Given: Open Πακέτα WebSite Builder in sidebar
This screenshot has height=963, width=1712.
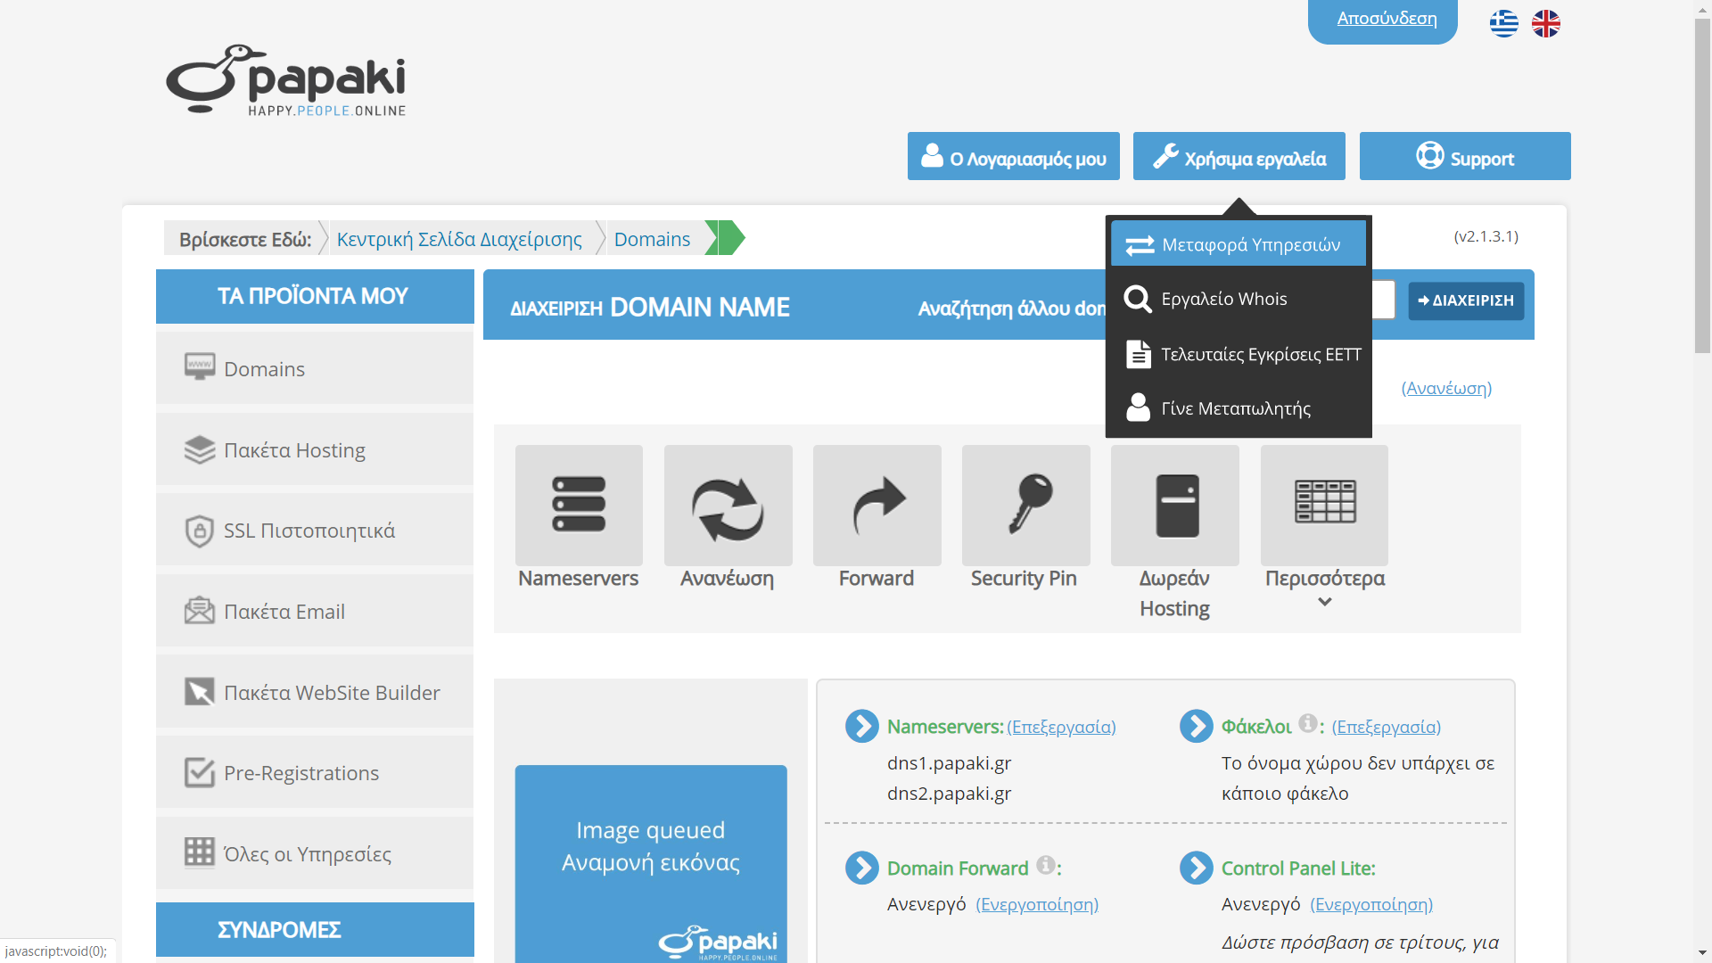Looking at the screenshot, I should click(x=315, y=692).
